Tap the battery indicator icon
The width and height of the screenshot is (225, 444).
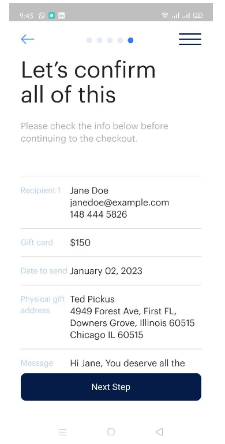198,16
